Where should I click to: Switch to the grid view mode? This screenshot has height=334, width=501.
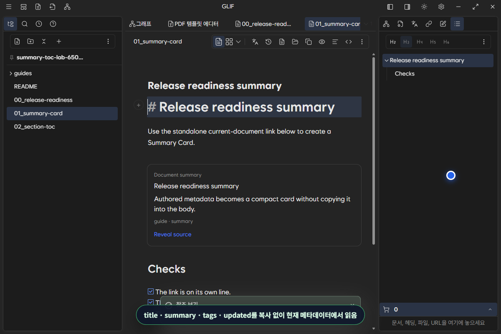tap(229, 42)
